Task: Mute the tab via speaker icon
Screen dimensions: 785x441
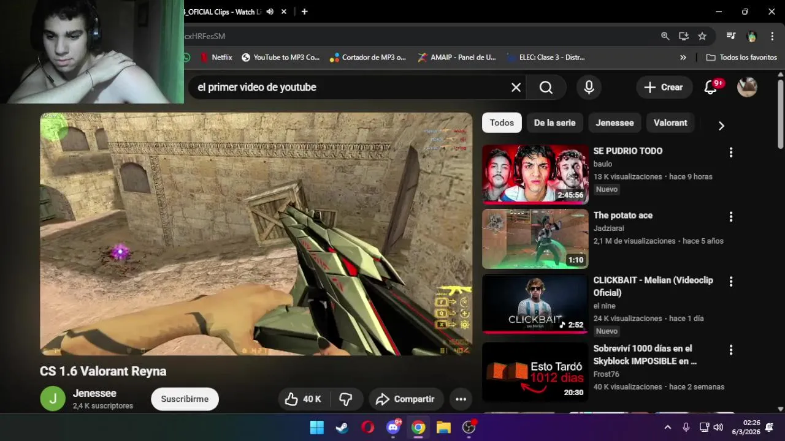Action: [270, 12]
